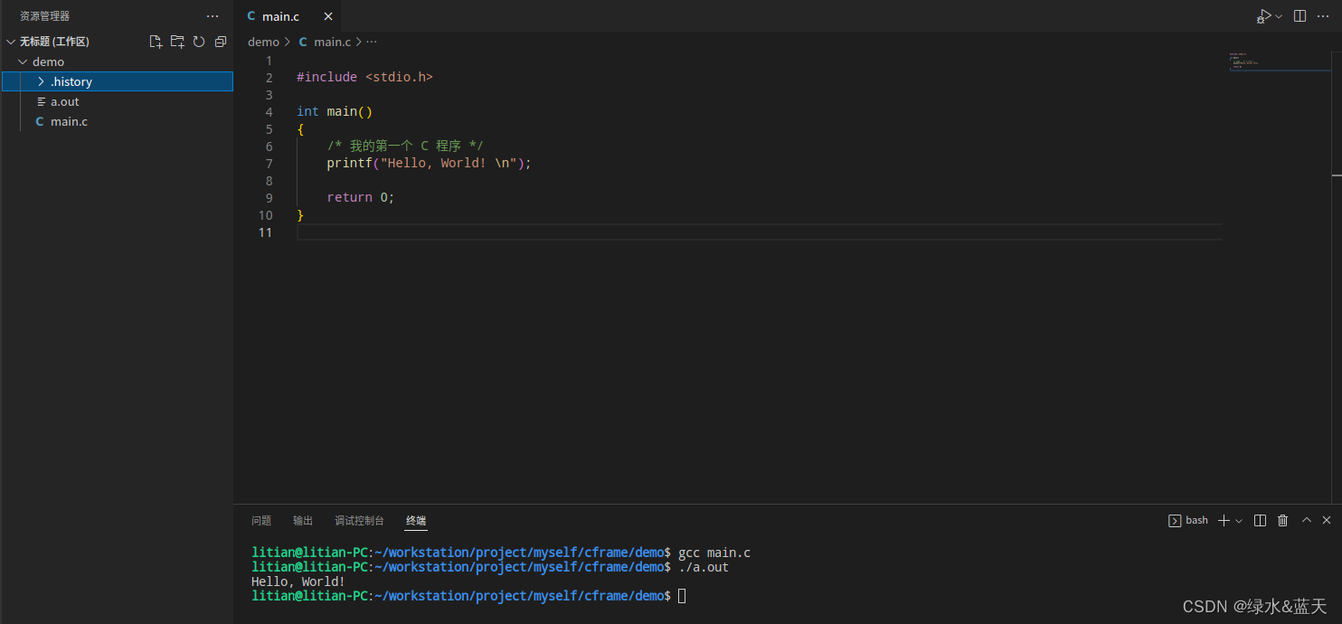Image resolution: width=1342 pixels, height=624 pixels.
Task: Open explorer panel more actions menu
Action: 213,16
